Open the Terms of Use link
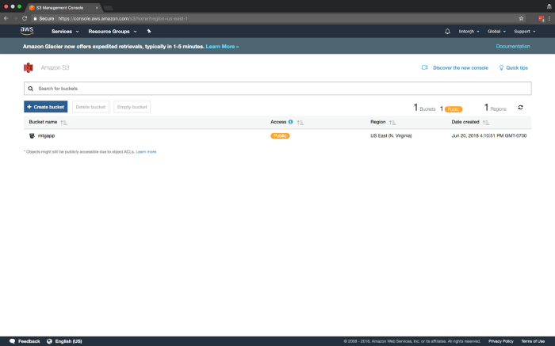Screen dimensions: 555x346 [533, 341]
